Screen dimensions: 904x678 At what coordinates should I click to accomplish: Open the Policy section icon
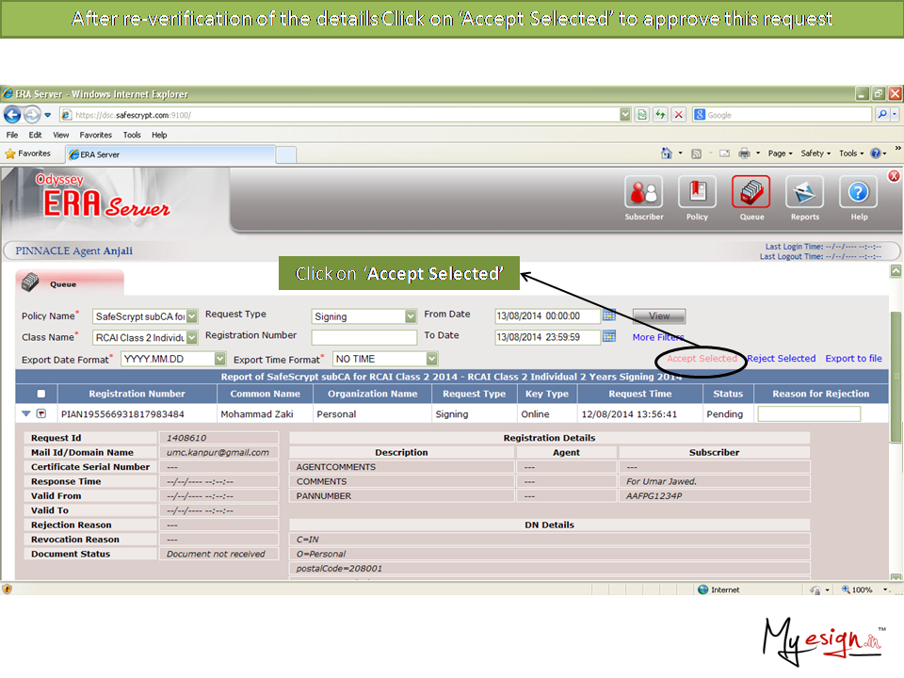[x=697, y=193]
